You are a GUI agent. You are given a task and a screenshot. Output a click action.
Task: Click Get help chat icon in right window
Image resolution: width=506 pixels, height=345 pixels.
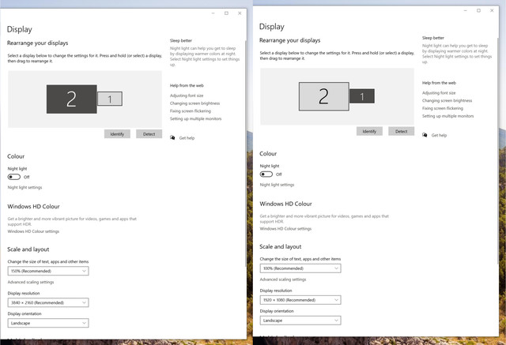click(425, 135)
